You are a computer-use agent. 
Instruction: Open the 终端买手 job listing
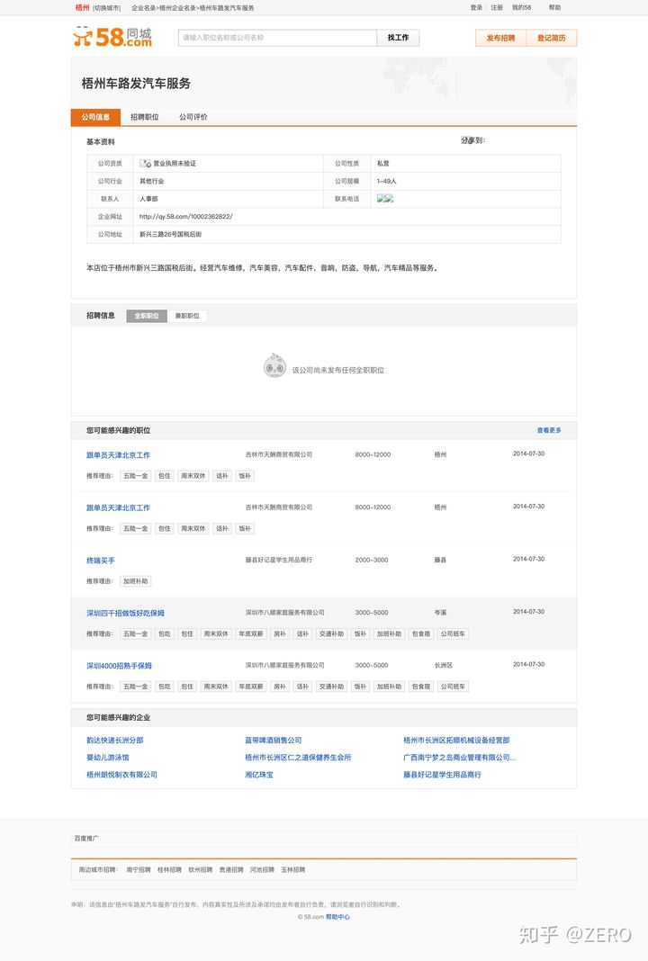pos(101,561)
